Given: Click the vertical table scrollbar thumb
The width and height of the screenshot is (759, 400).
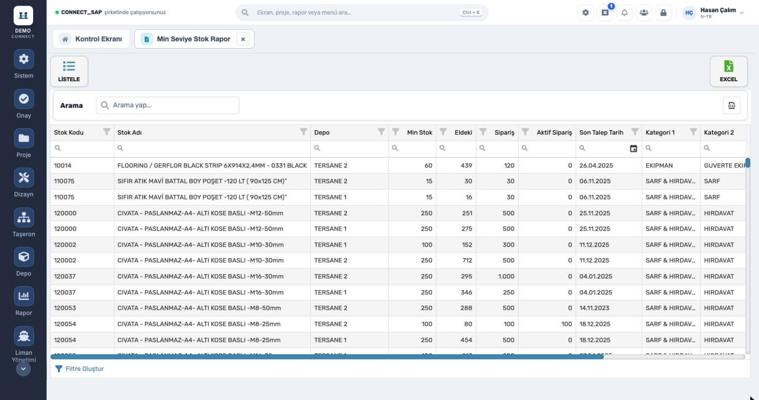Looking at the screenshot, I should click(747, 163).
